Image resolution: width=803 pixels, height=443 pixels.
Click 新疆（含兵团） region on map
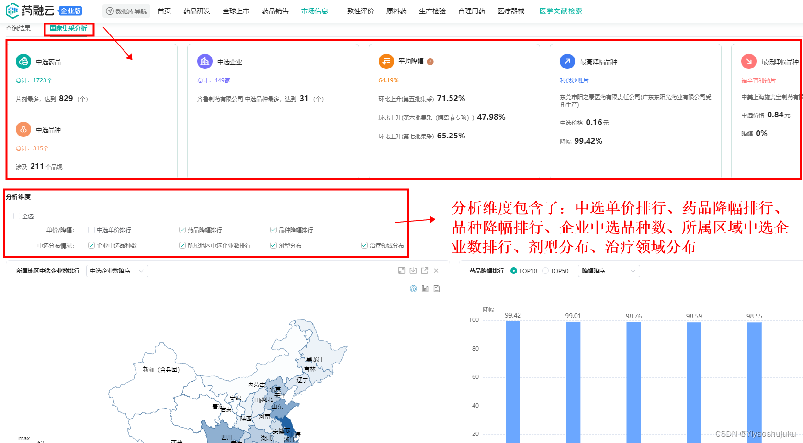[161, 370]
